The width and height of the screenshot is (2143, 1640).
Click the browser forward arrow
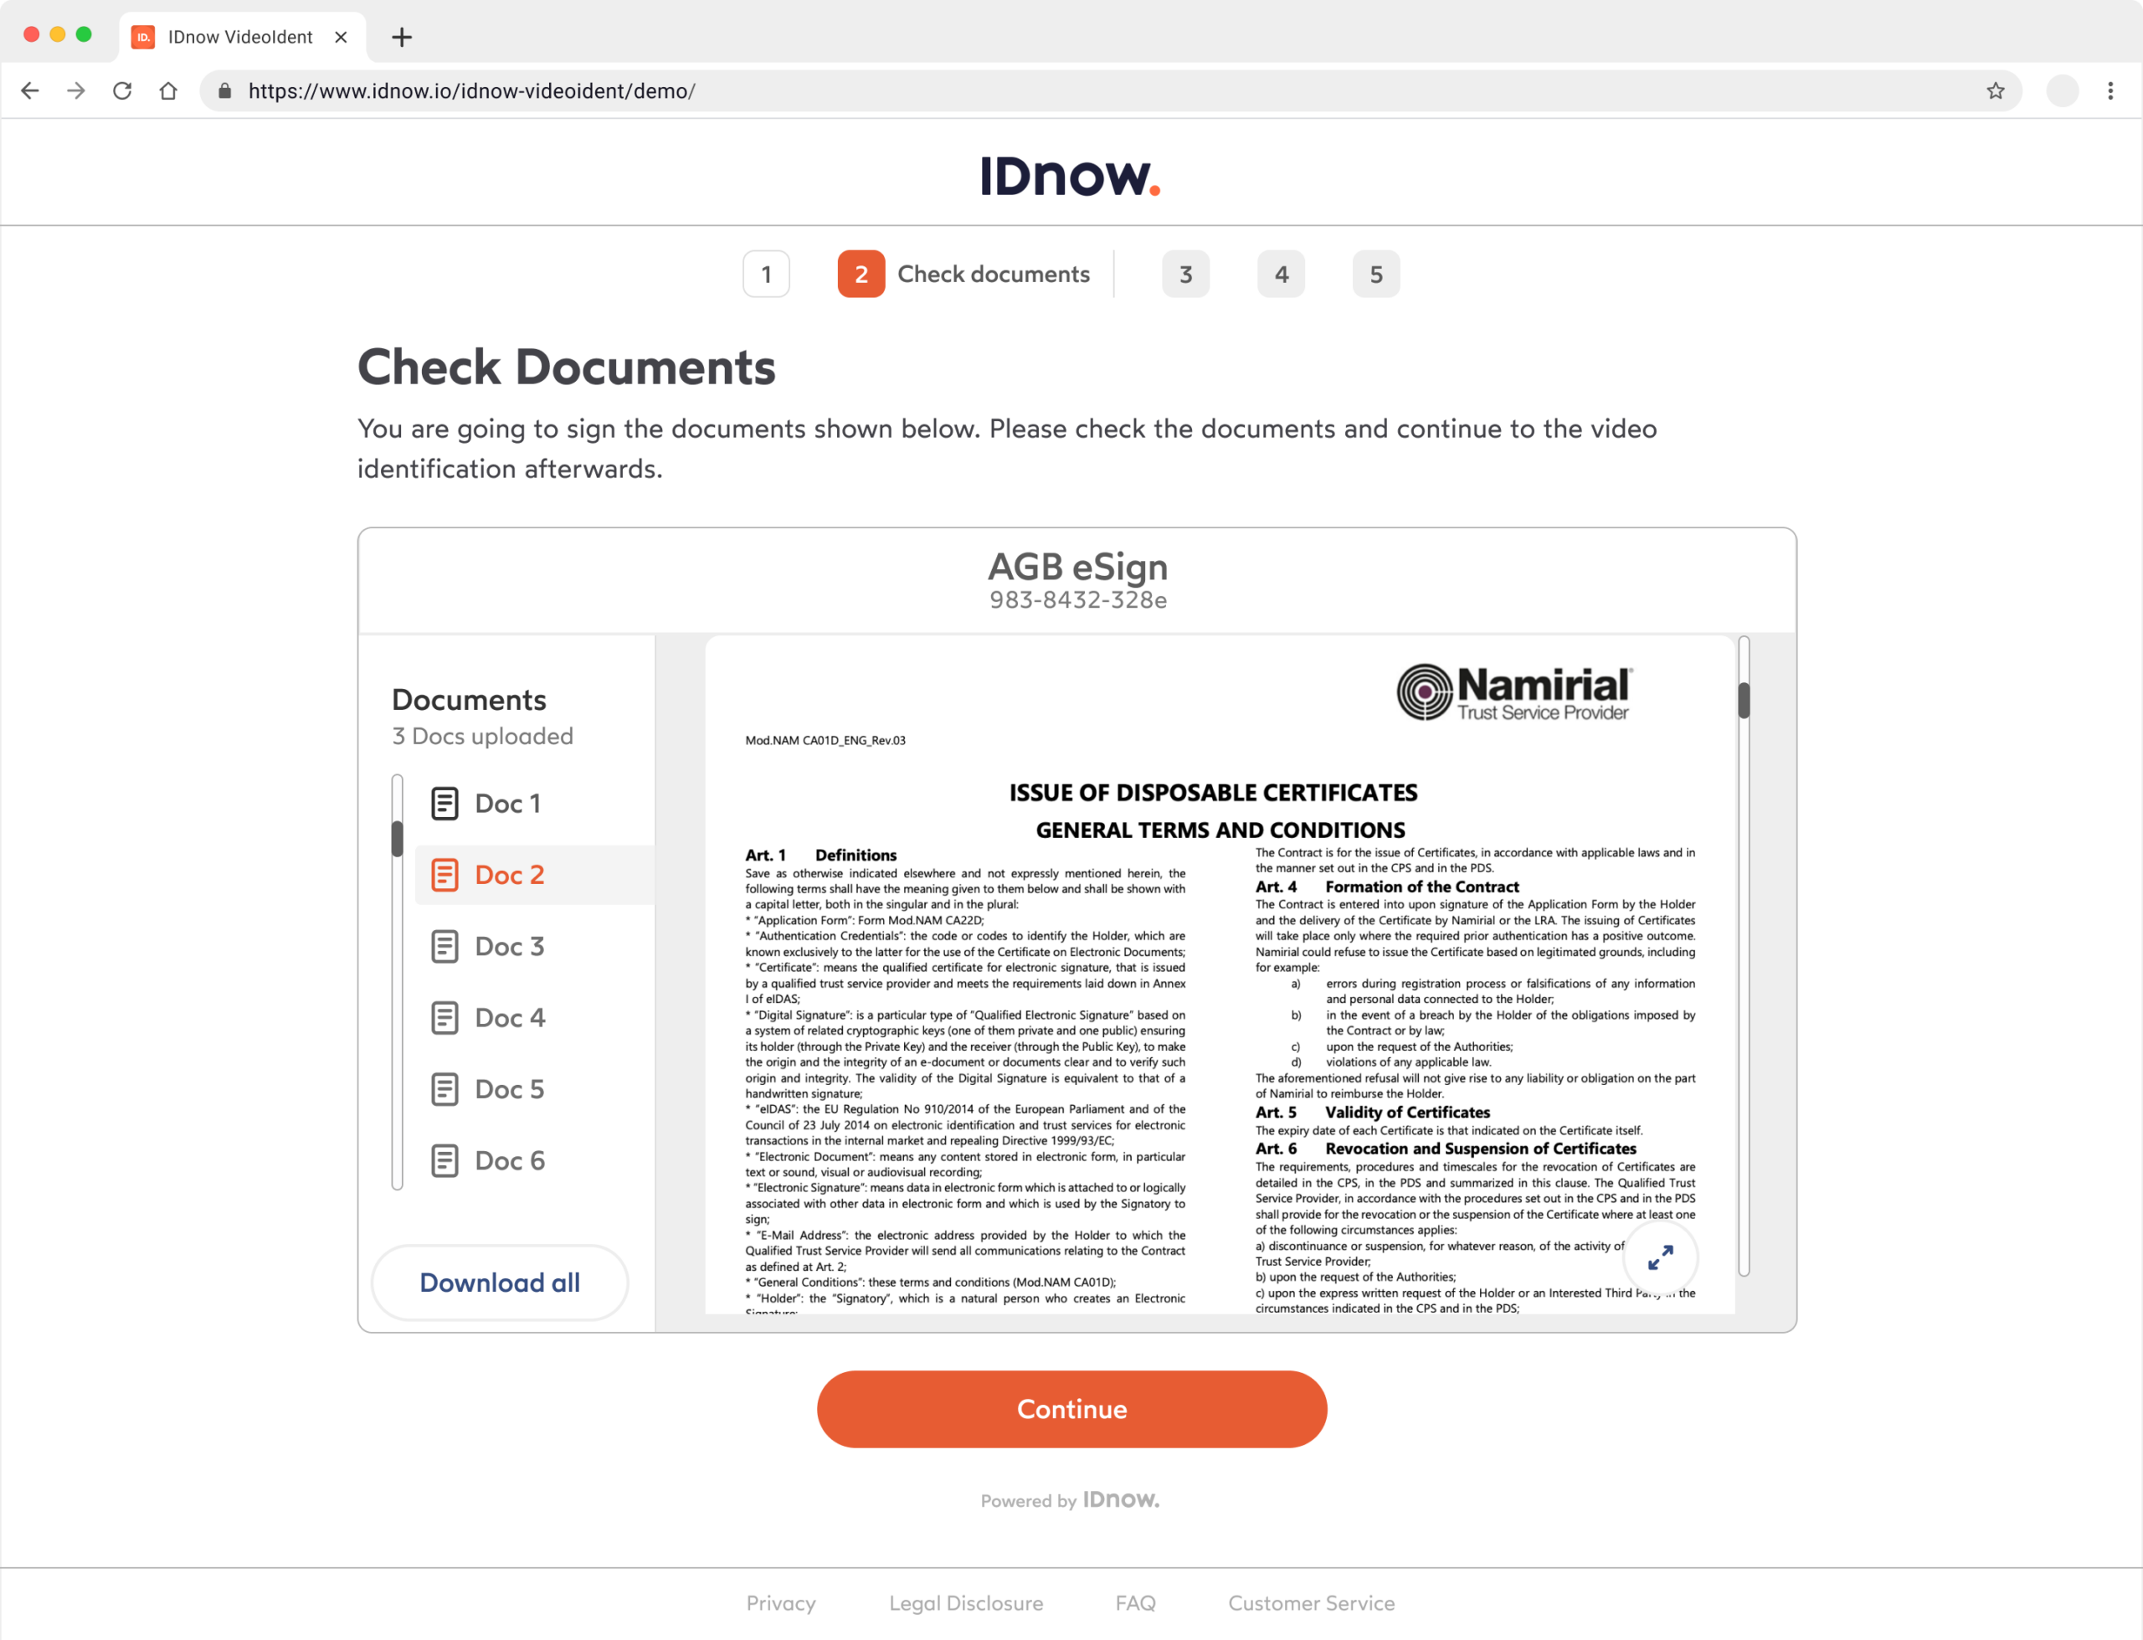coord(76,90)
